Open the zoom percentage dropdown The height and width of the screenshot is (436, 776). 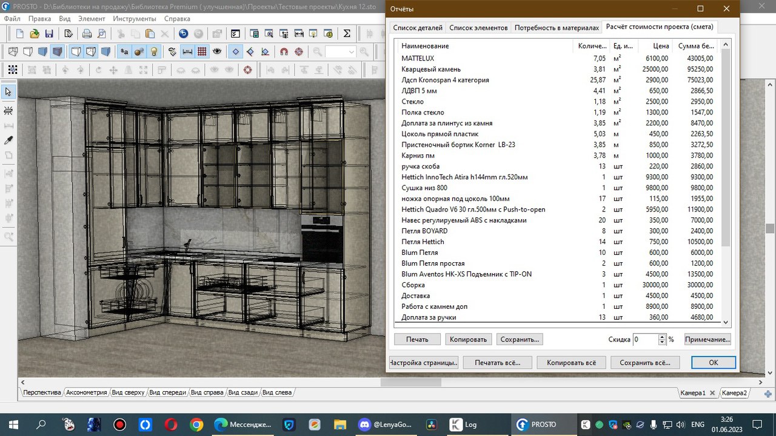[352, 51]
